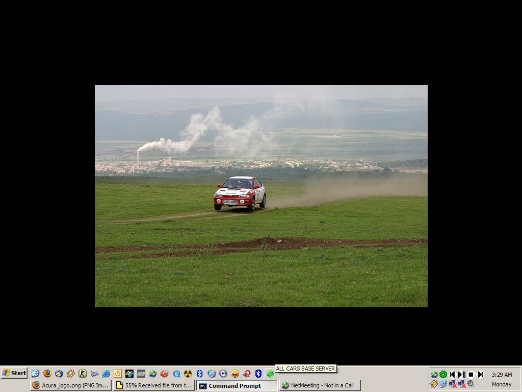Launch Mozilla Firefox from Quick Launch
This screenshot has width=522, height=392.
(47, 373)
